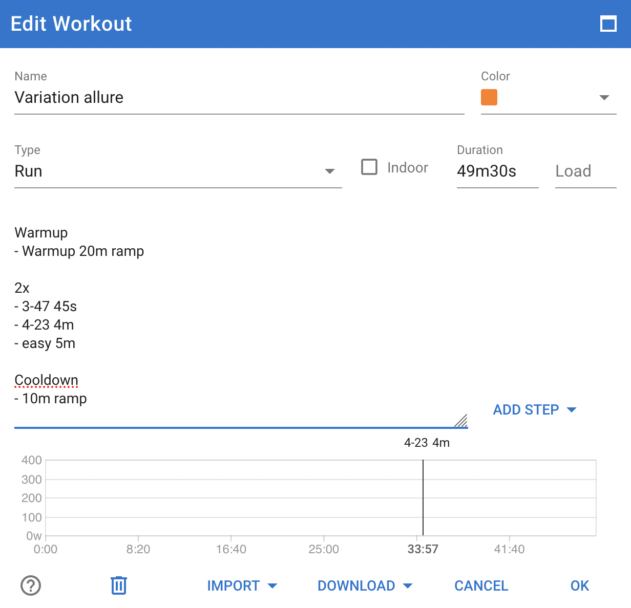Expand the Type dropdown showing Run
This screenshot has width=631, height=608.
[330, 171]
